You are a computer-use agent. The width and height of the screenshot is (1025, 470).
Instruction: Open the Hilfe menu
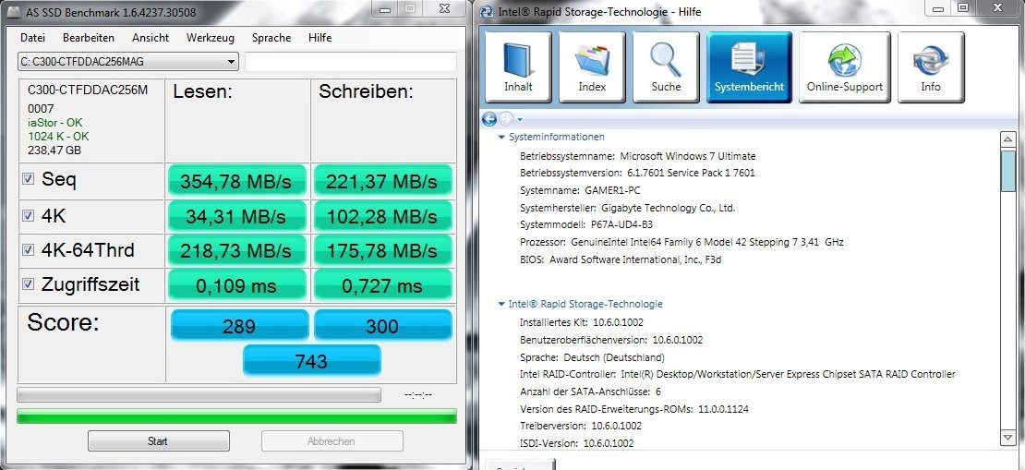pos(320,38)
